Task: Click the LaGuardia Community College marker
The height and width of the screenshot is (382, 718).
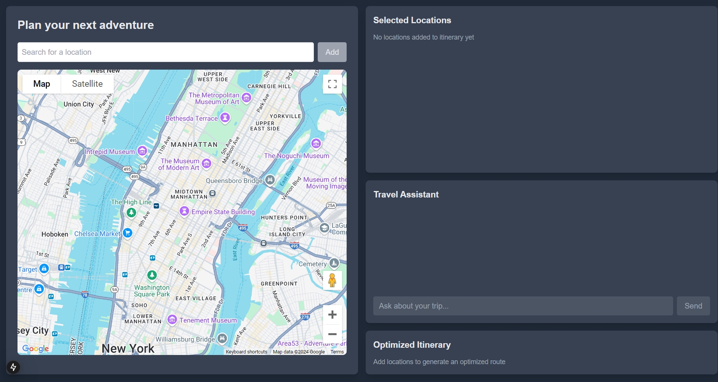Action: click(x=324, y=228)
